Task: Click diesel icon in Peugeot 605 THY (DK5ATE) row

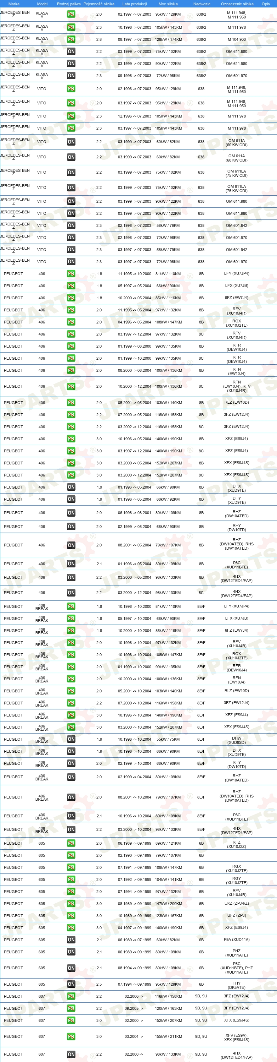Action: (x=71, y=985)
